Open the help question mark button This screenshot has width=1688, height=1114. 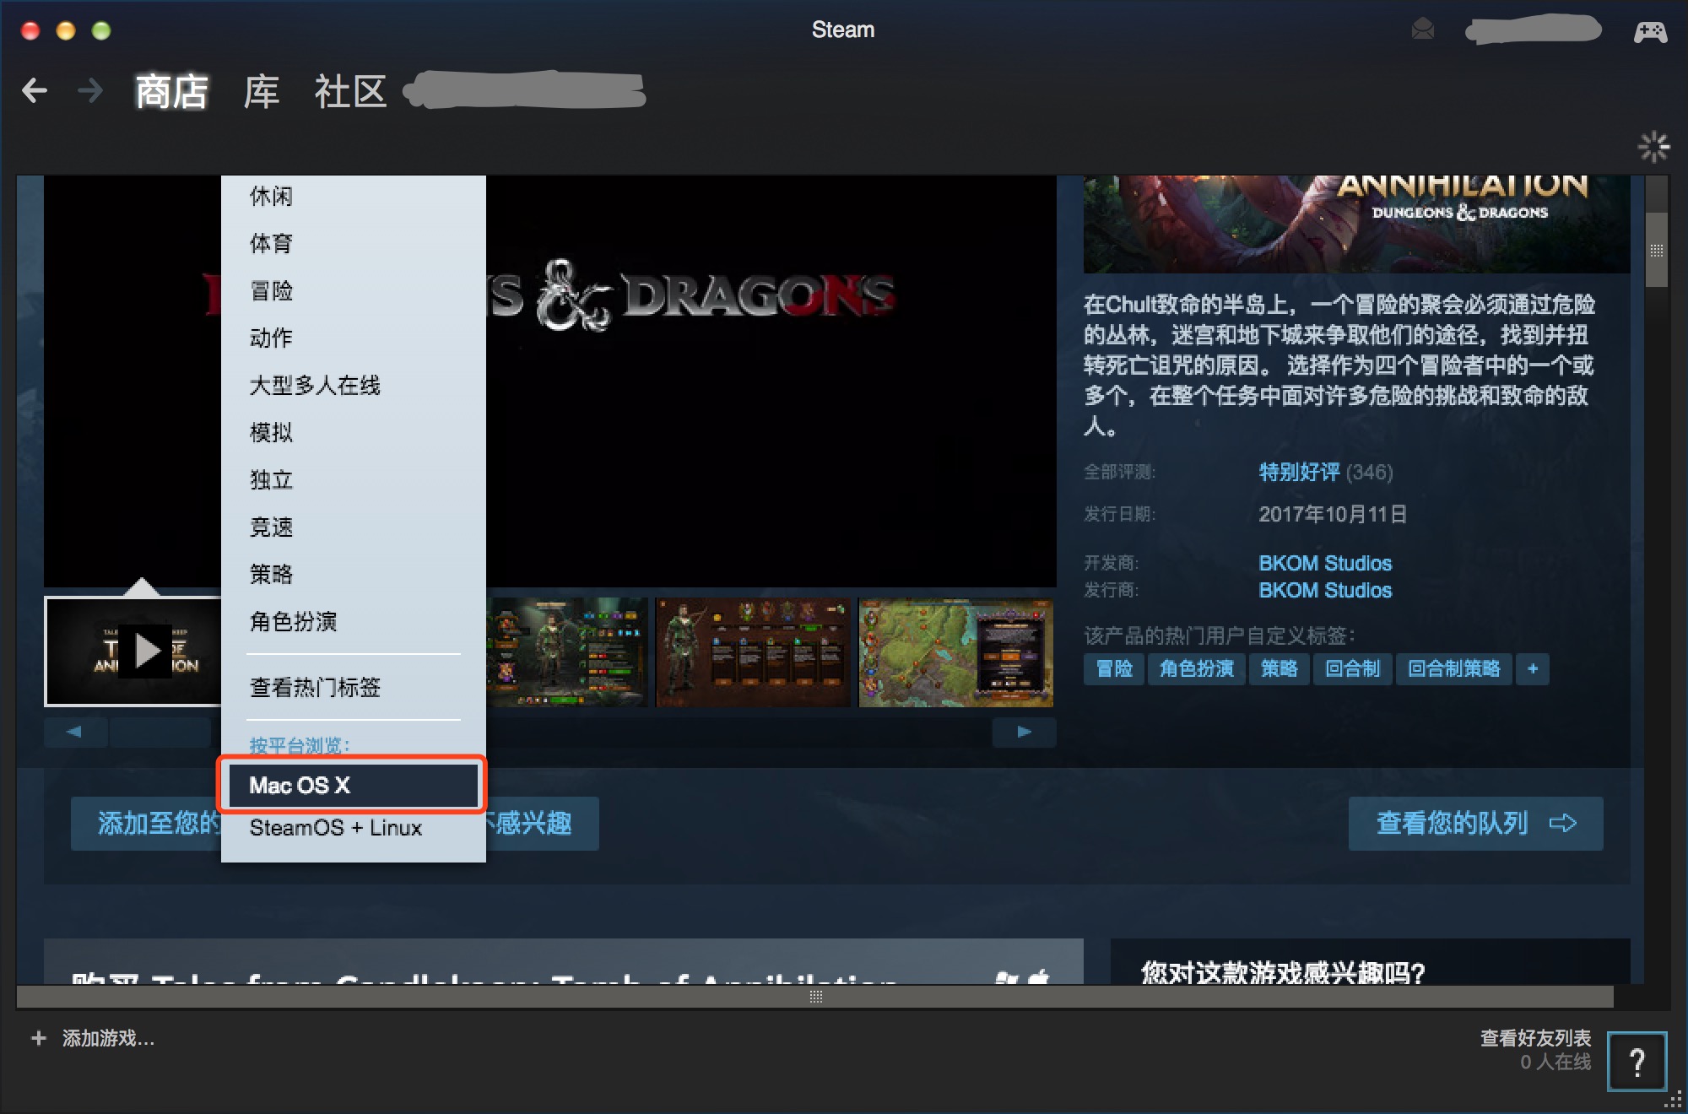click(1637, 1061)
